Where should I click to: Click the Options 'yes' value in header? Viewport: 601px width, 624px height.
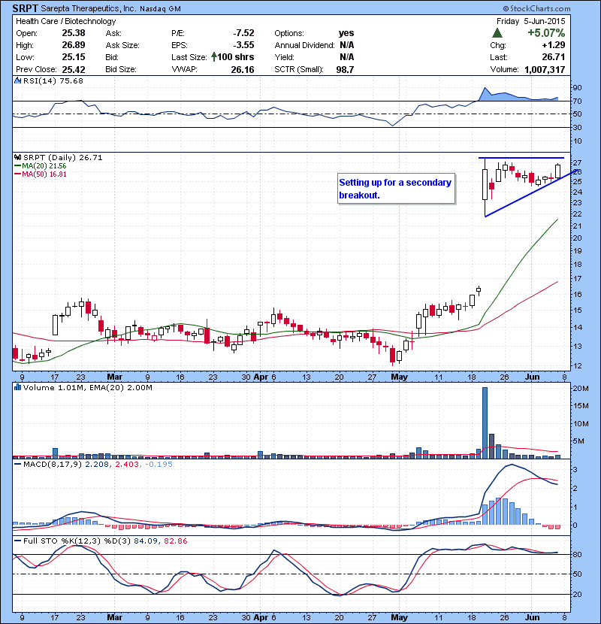coord(346,33)
